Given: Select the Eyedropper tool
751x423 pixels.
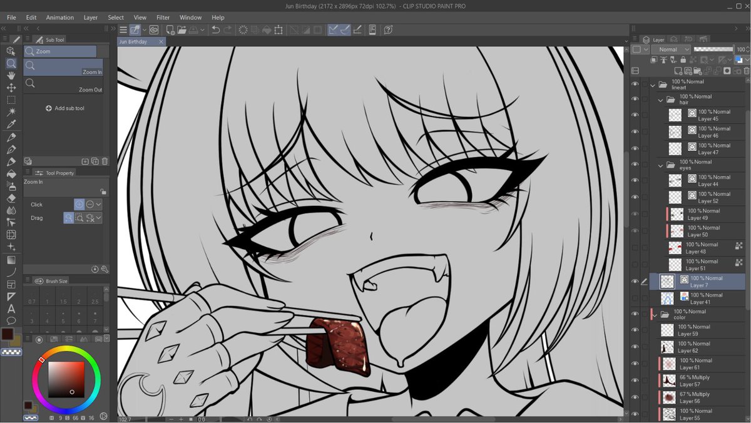Looking at the screenshot, I should (x=11, y=124).
